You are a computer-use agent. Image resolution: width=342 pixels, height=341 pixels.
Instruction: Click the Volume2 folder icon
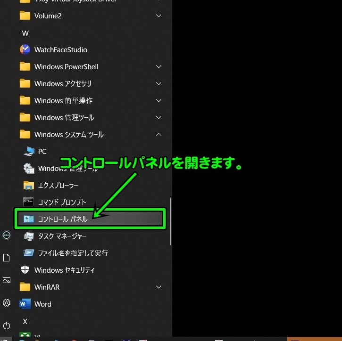pyautogui.click(x=25, y=16)
